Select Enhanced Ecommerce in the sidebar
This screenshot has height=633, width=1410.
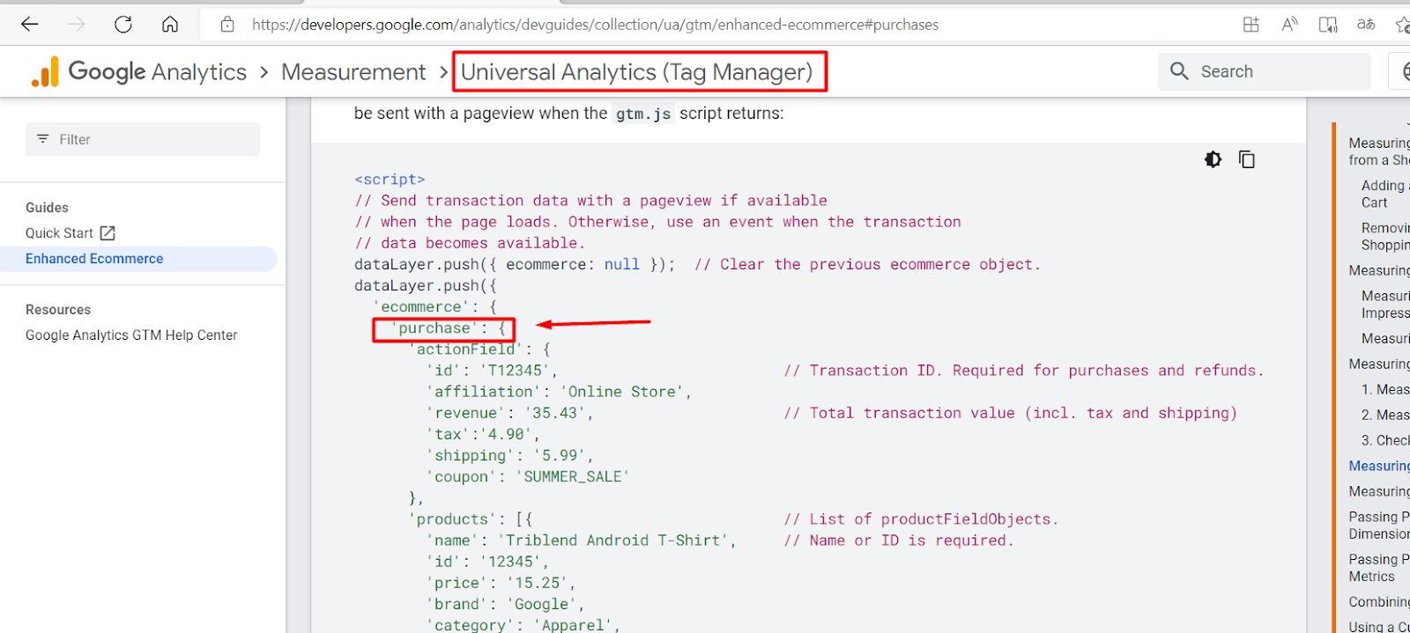(94, 259)
